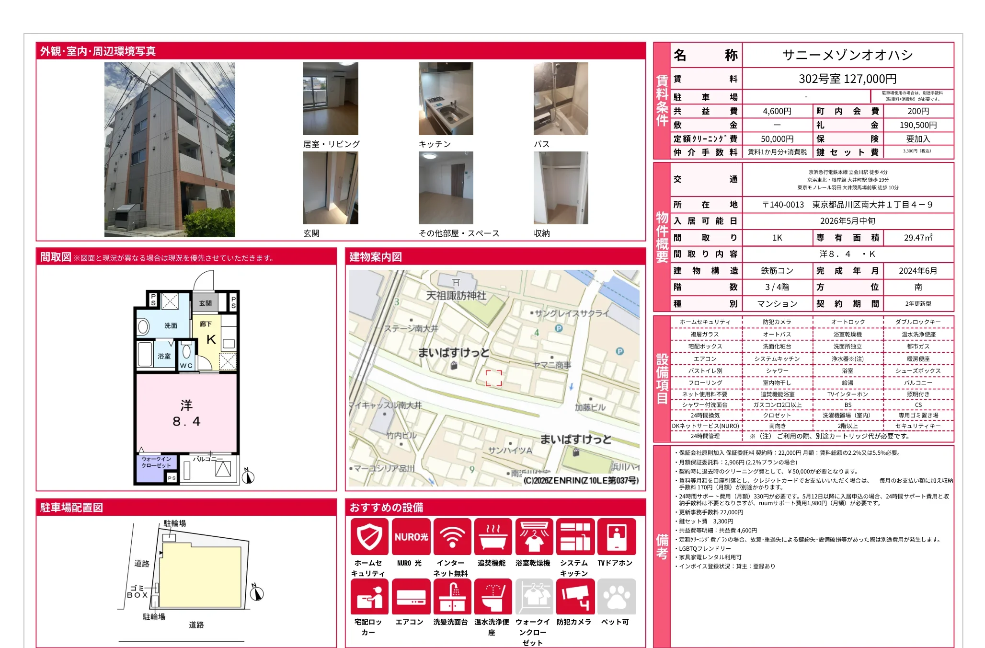Click the 追焚機能 bathtub icon
The width and height of the screenshot is (985, 648).
[x=492, y=537]
